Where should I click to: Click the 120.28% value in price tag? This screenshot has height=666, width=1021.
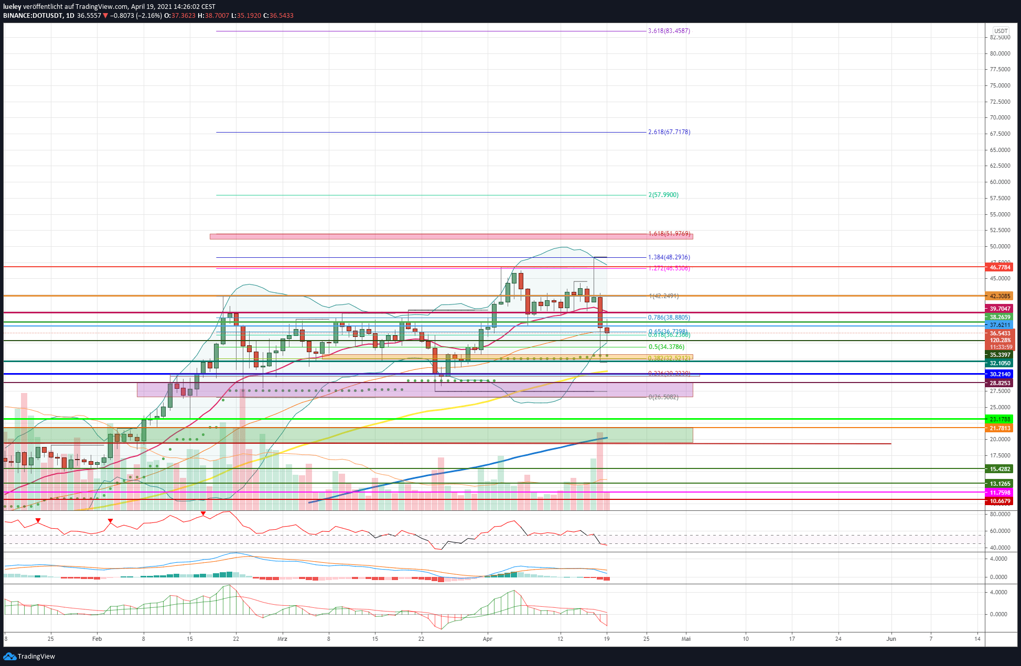(1000, 340)
